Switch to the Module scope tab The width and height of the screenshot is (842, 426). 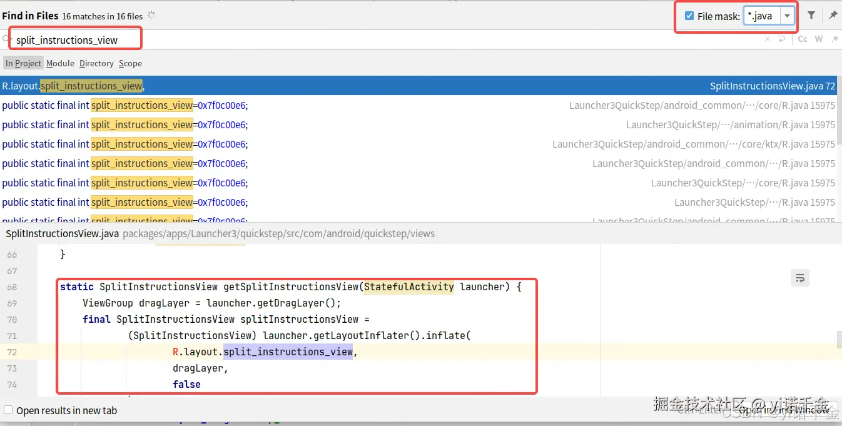click(x=60, y=63)
